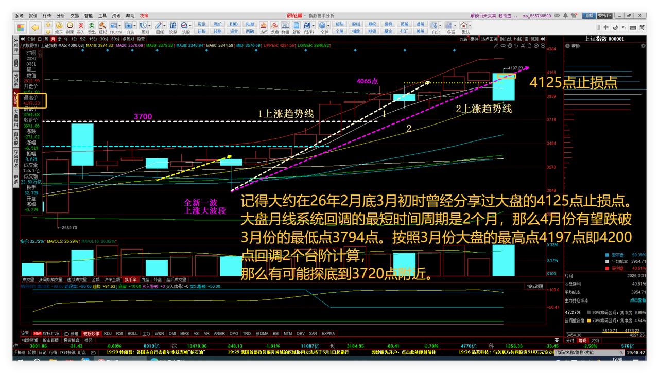Click the notification bell icon
This screenshot has height=373, width=659.
[x=566, y=16]
